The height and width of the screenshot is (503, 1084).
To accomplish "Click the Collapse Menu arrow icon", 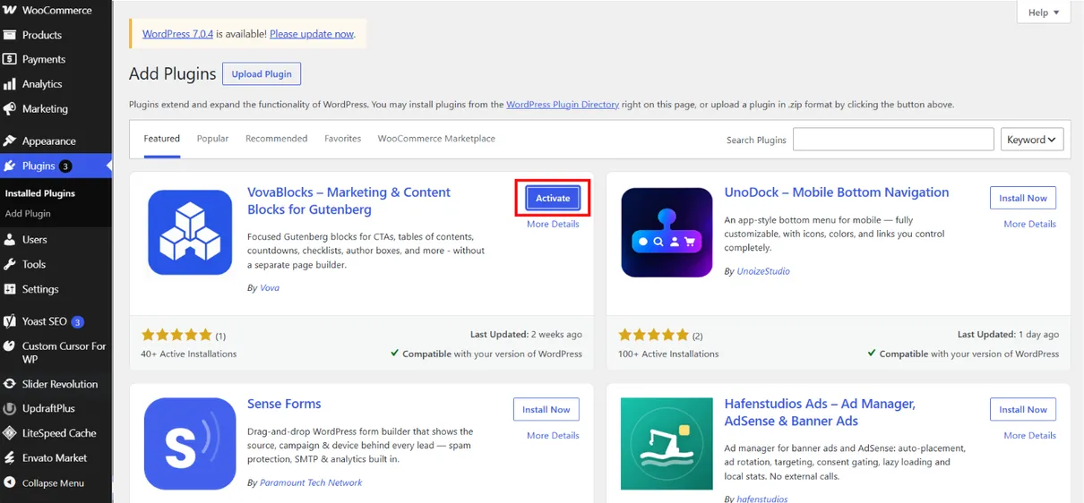I will 9,483.
